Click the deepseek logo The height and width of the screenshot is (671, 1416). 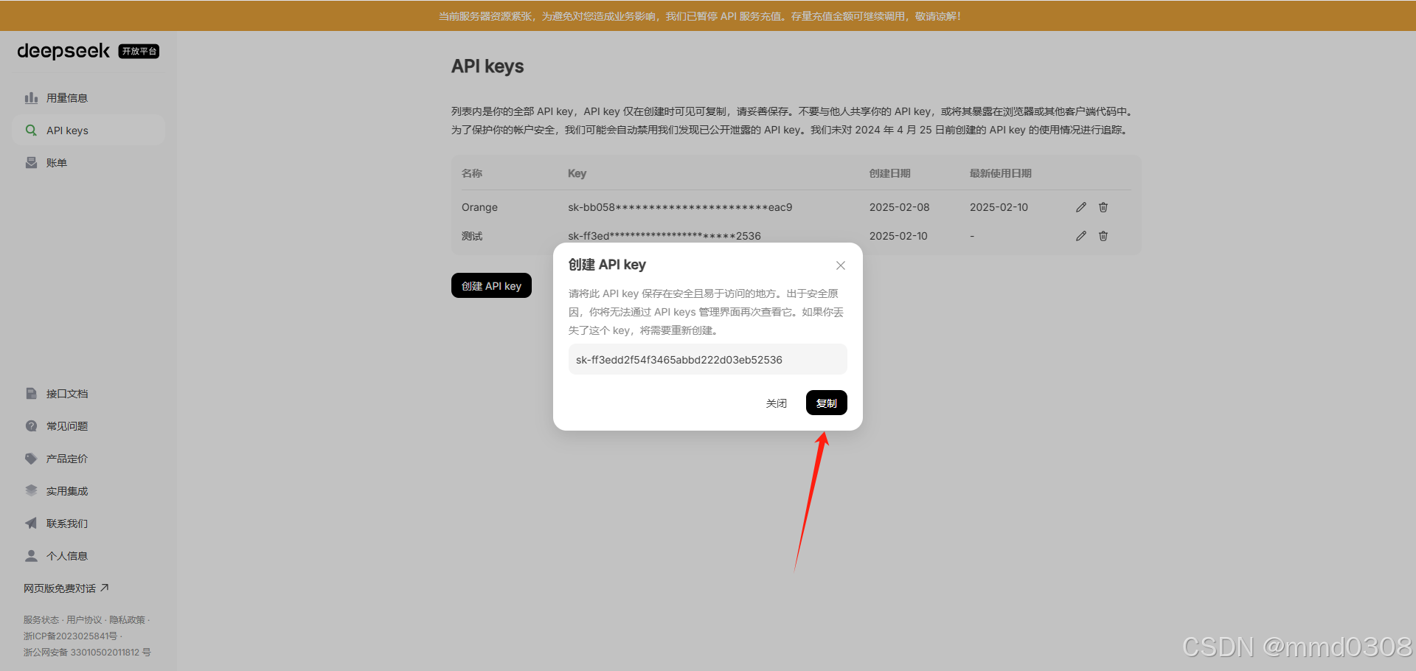coord(63,51)
